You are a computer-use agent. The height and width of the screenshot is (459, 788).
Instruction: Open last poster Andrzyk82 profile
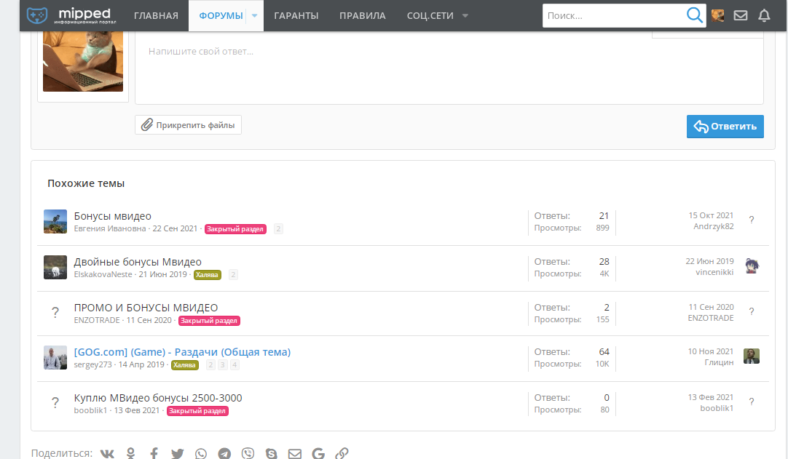713,226
